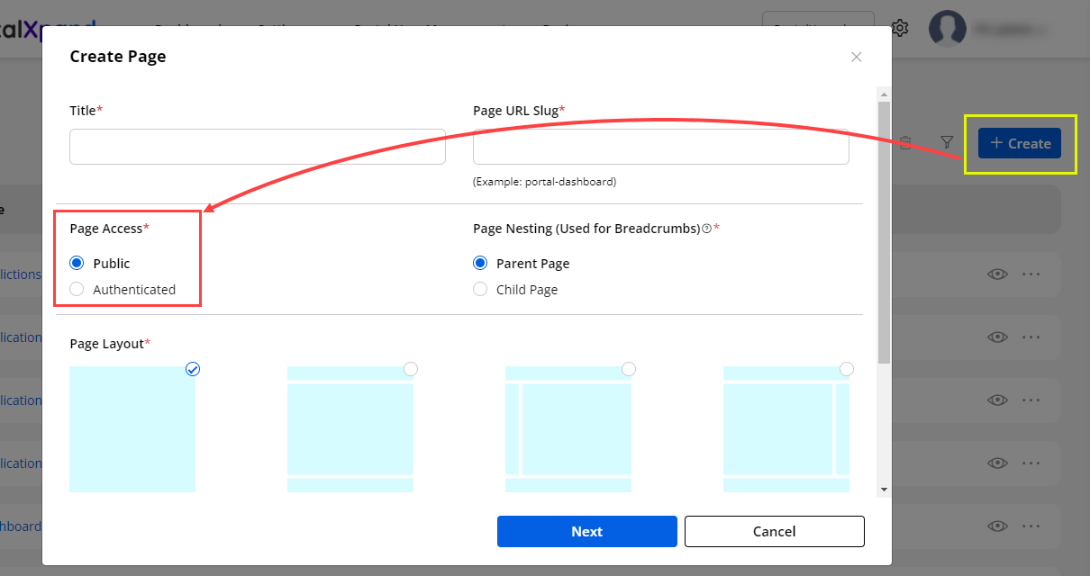Open three-dot menu in second list row

(1031, 337)
